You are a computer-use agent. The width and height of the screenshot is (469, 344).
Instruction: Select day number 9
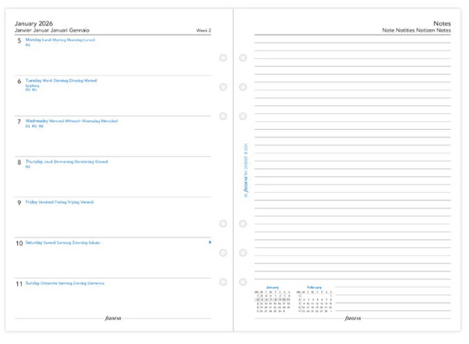point(19,203)
